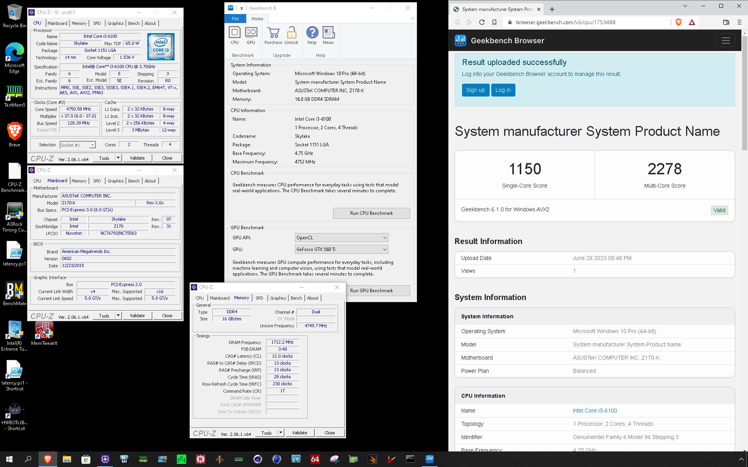Open Graphics tab in top CPU-Z window
748x467 pixels.
(116, 23)
